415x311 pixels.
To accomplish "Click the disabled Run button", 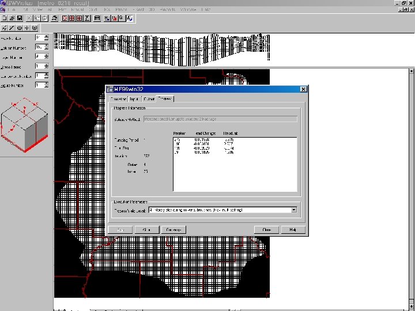I will (x=120, y=230).
